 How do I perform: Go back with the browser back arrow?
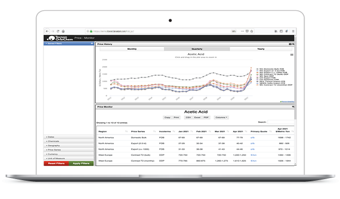pyautogui.click(x=47, y=31)
